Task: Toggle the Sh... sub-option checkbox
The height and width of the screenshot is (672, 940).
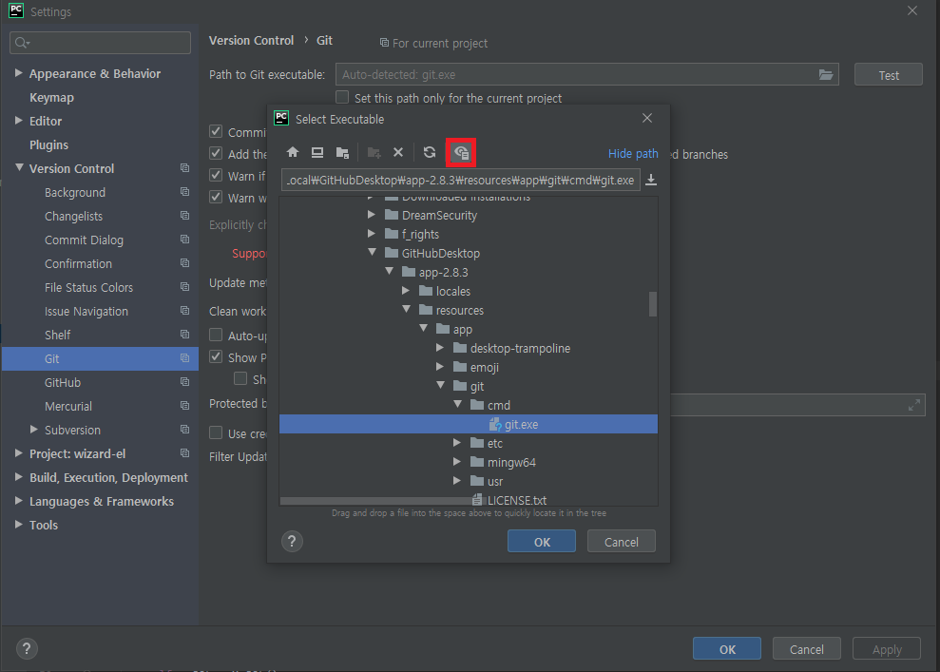Action: pos(240,378)
